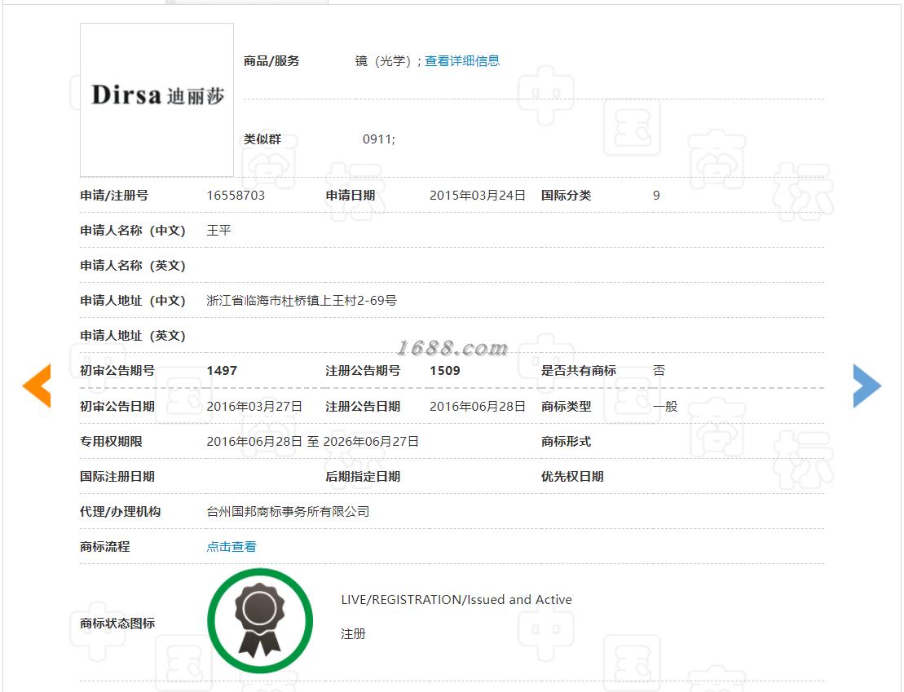Click the 专用权期限 label
This screenshot has width=904, height=692.
[x=112, y=442]
